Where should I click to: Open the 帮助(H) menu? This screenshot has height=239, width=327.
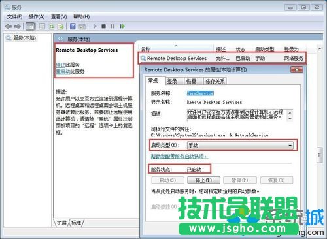(x=82, y=17)
